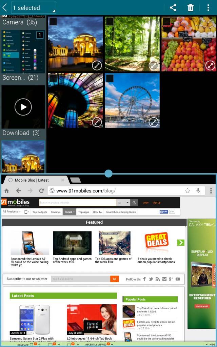Tap the Share icon in Gallery toolbar

click(x=173, y=8)
